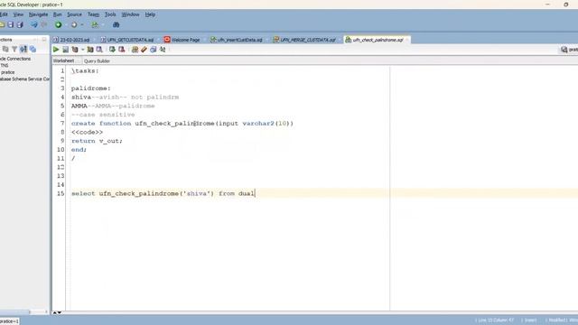Click the SQL Worksheet icon in the main toolbar

[95, 24]
